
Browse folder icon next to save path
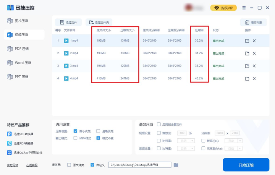coord(176,165)
